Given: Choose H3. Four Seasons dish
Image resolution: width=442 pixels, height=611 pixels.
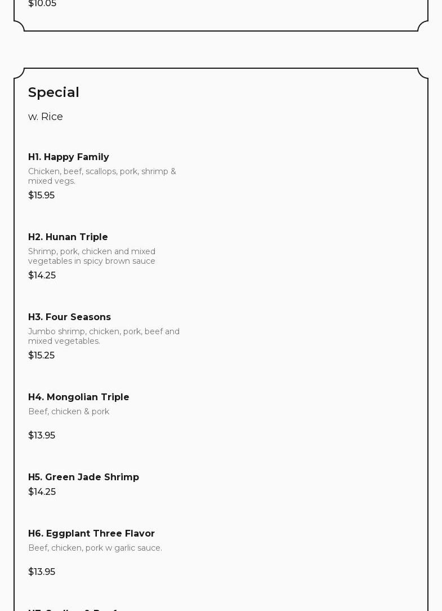Looking at the screenshot, I should (x=70, y=317).
